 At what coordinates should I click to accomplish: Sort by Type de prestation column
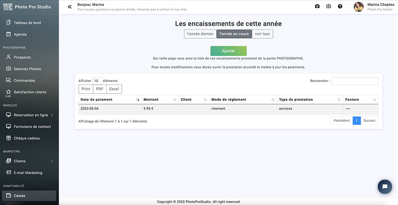pyautogui.click(x=310, y=100)
